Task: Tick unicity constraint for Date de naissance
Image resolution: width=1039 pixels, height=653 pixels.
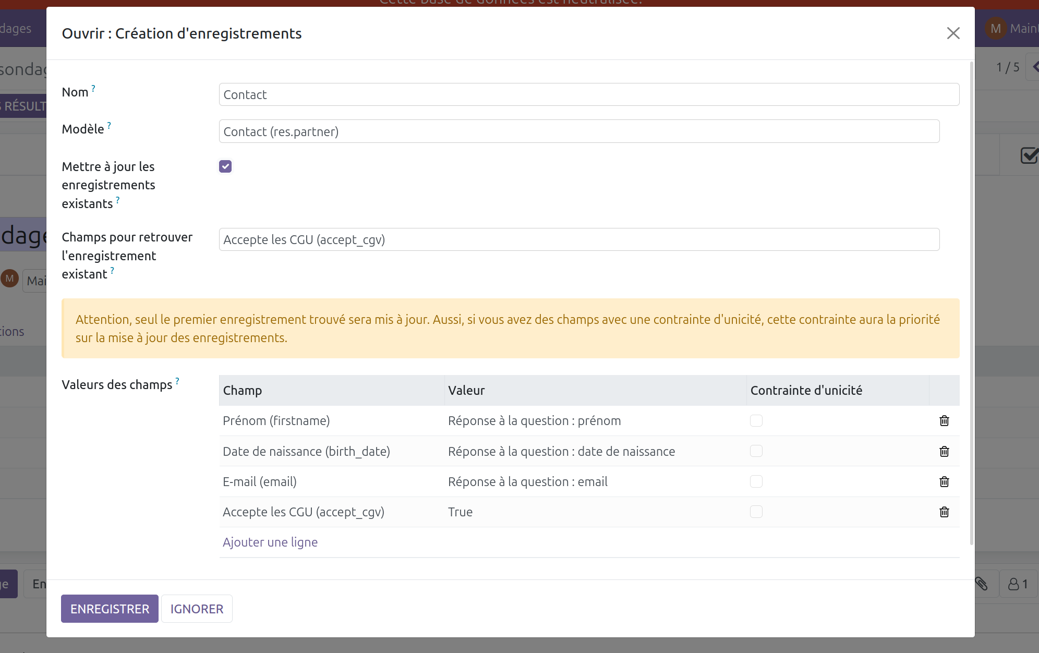Action: (756, 451)
